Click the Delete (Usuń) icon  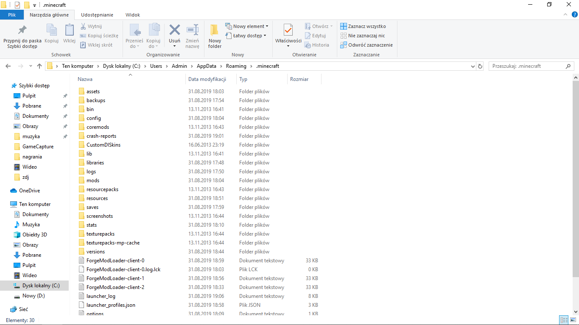(x=174, y=31)
